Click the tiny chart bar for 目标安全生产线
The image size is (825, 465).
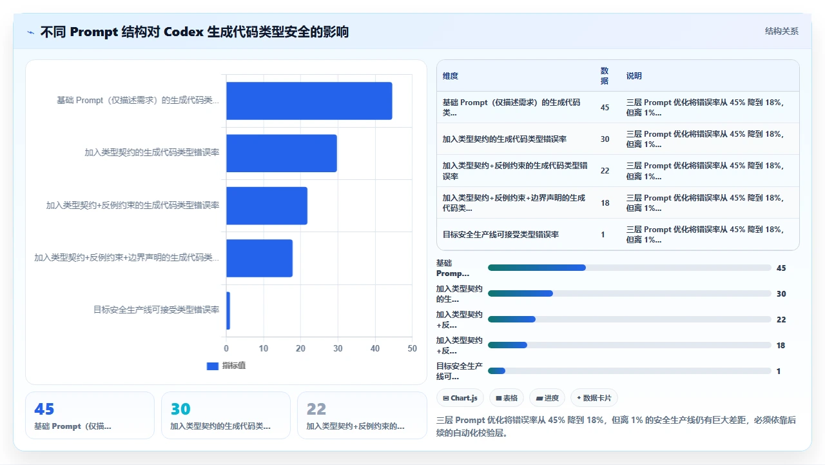(228, 311)
